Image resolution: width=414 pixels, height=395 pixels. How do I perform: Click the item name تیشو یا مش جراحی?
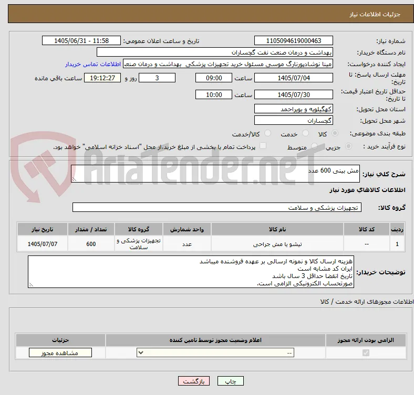pos(277,244)
